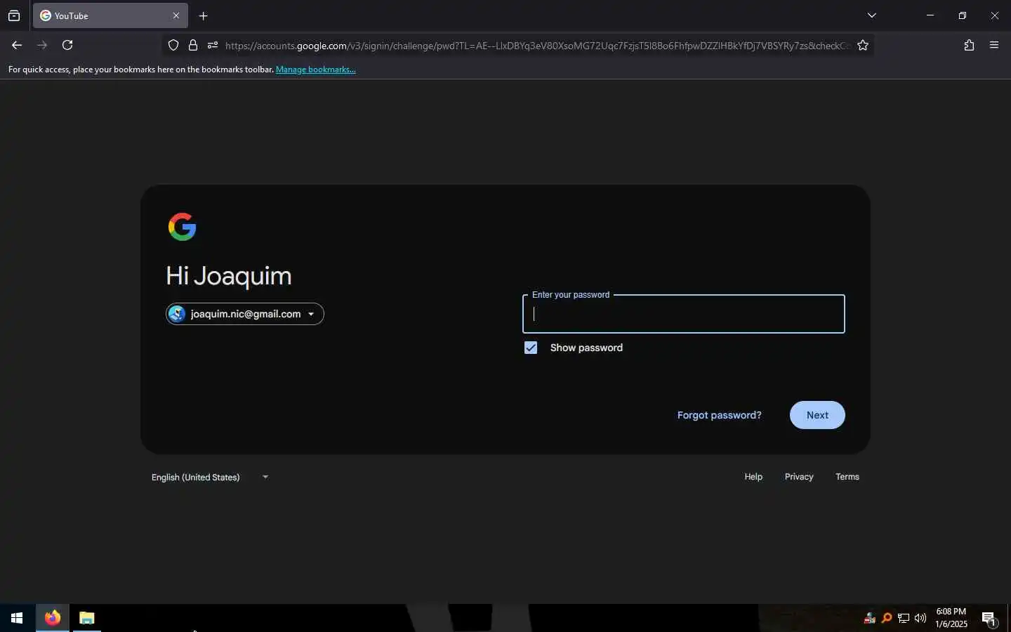
Task: Click Forgot password? link
Action: [719, 415]
